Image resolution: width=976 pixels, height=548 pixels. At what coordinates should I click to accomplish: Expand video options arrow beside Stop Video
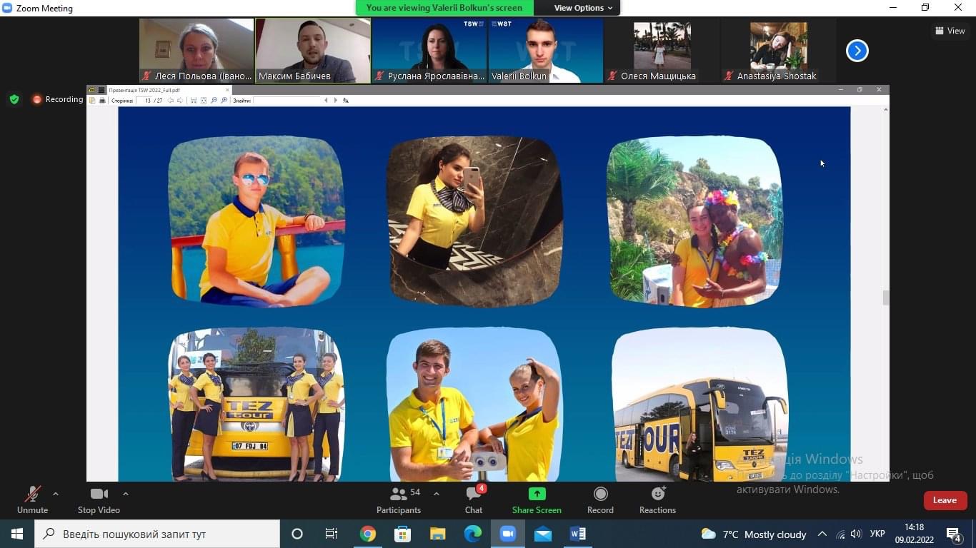click(x=126, y=494)
